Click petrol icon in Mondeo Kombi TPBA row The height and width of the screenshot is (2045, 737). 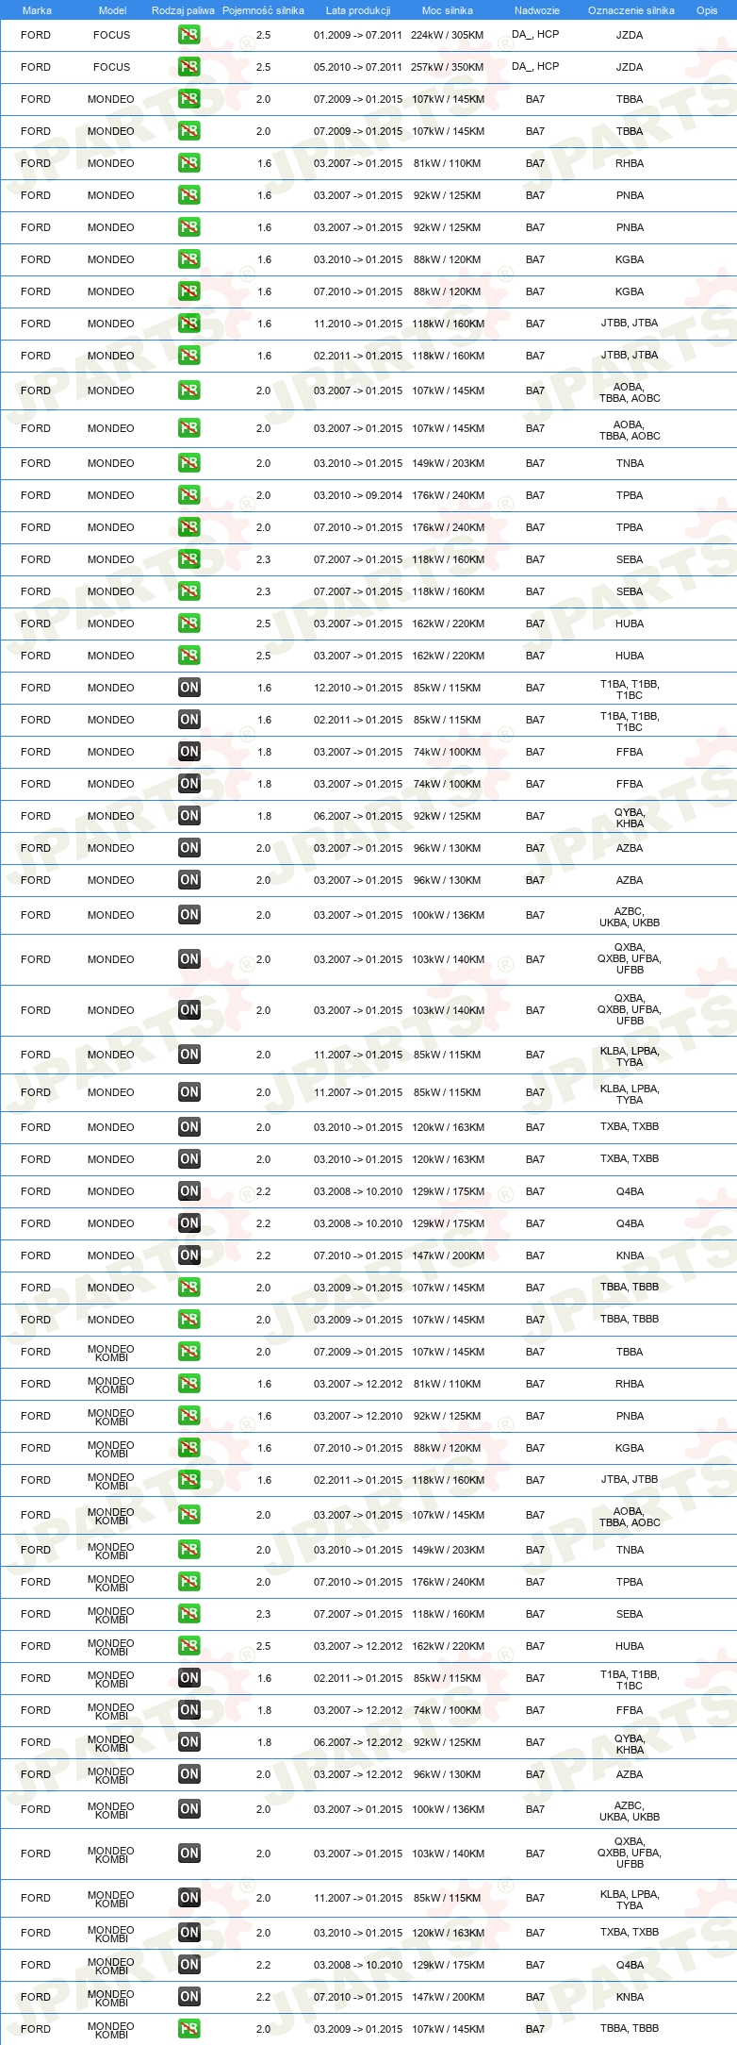[x=188, y=1582]
